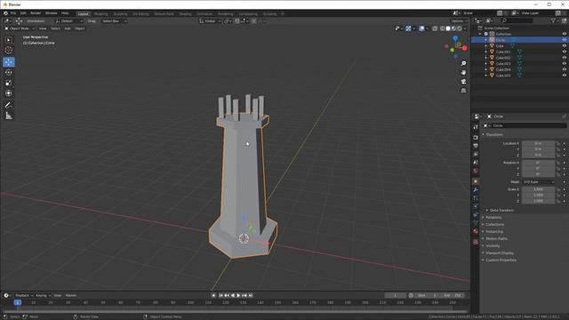Open the timeline Playback menu
This screenshot has width=569, height=320.
[24, 296]
